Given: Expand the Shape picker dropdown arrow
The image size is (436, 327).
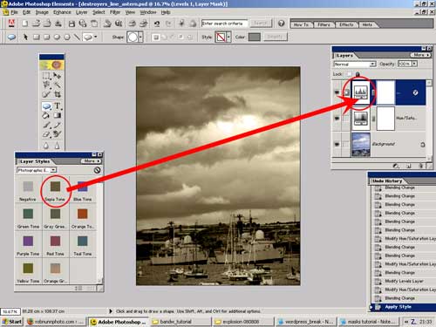Looking at the screenshot, I should (140, 37).
